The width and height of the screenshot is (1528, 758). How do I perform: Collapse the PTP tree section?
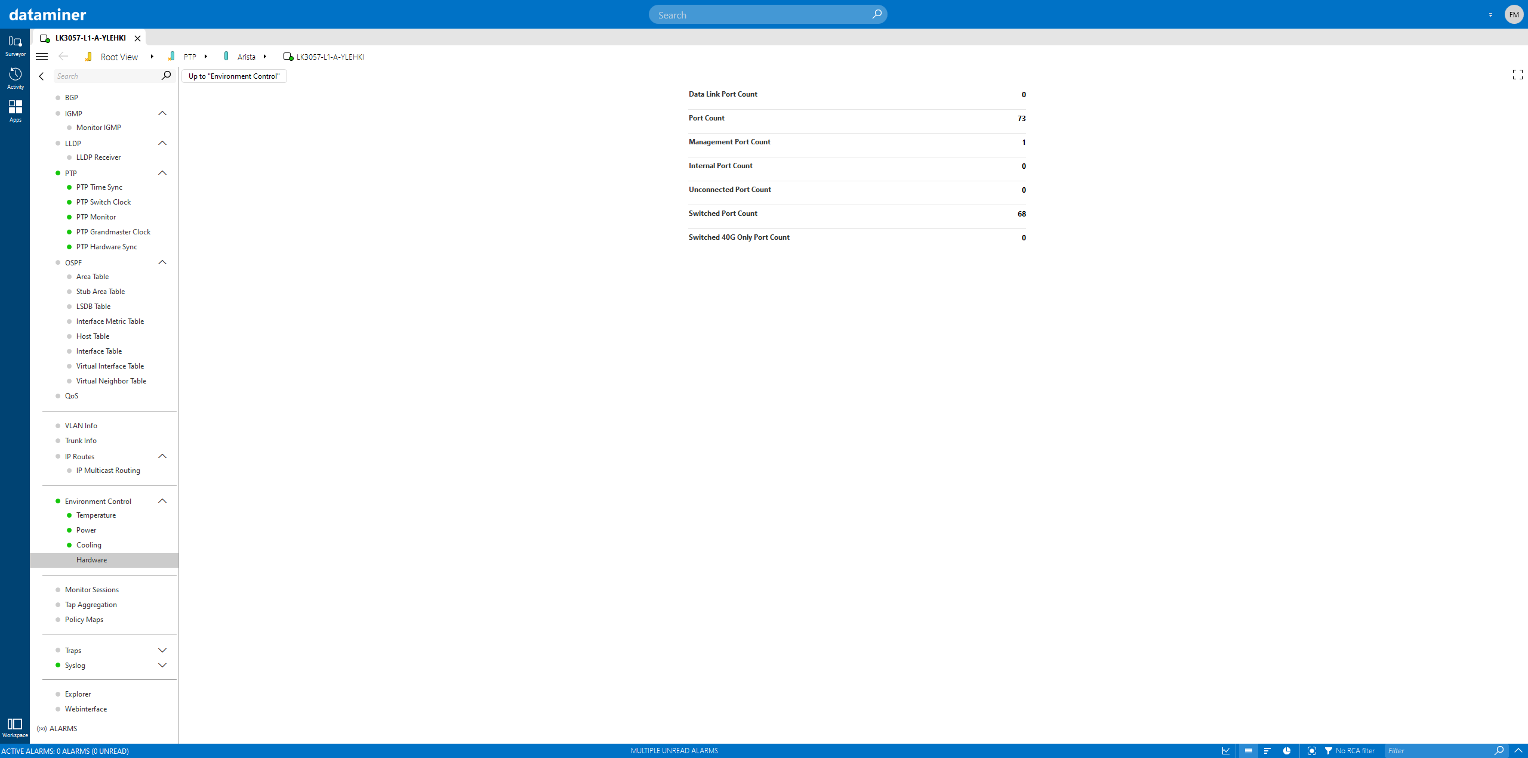point(162,173)
